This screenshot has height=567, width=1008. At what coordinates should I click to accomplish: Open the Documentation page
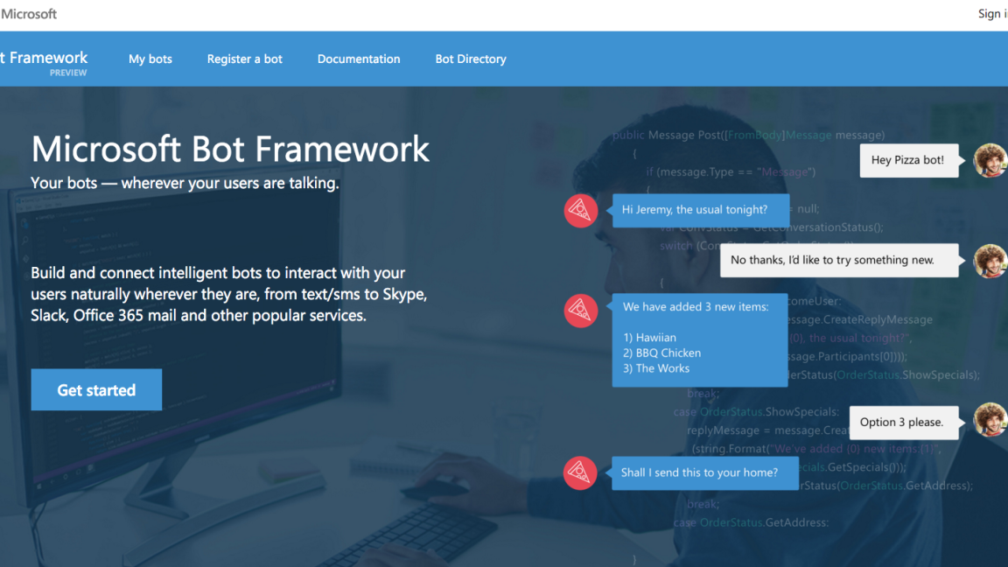pos(359,59)
